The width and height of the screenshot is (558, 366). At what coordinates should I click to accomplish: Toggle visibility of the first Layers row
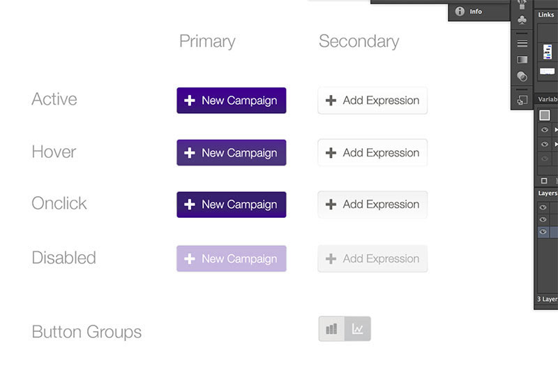point(543,207)
